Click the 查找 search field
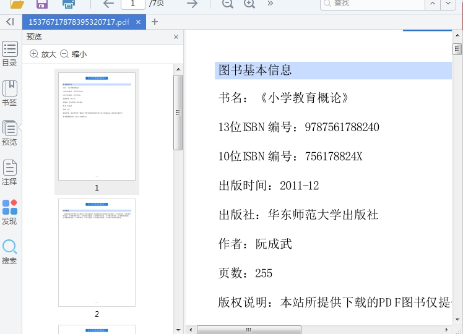The image size is (463, 334). click(373, 4)
